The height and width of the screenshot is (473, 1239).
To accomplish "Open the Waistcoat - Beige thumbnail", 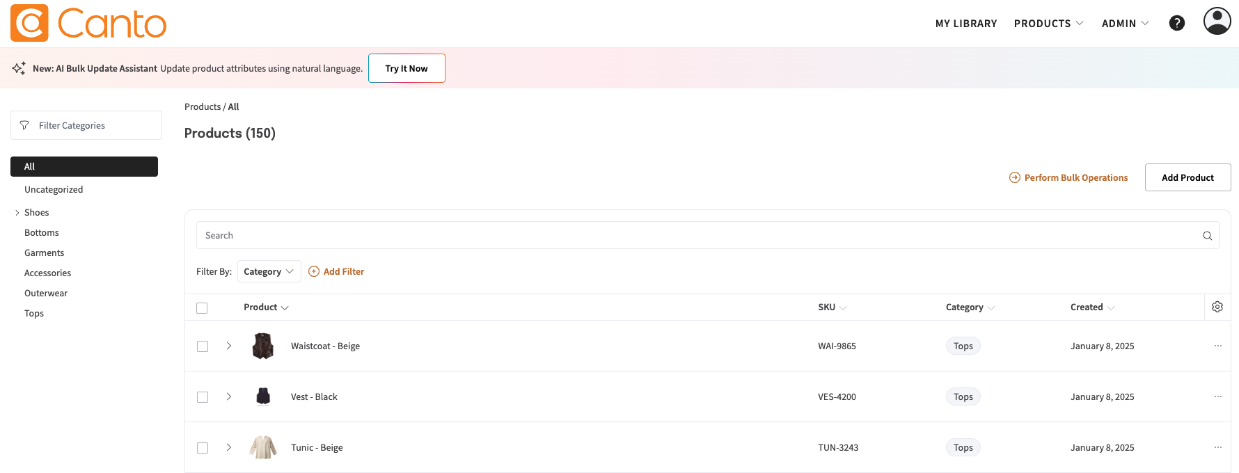I will (x=263, y=346).
